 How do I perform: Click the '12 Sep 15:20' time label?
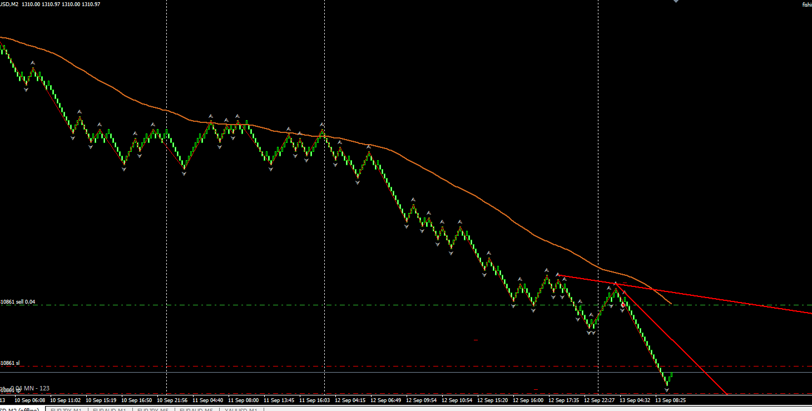(x=493, y=400)
